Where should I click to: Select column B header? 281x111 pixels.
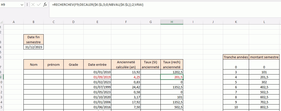[x=33, y=22]
